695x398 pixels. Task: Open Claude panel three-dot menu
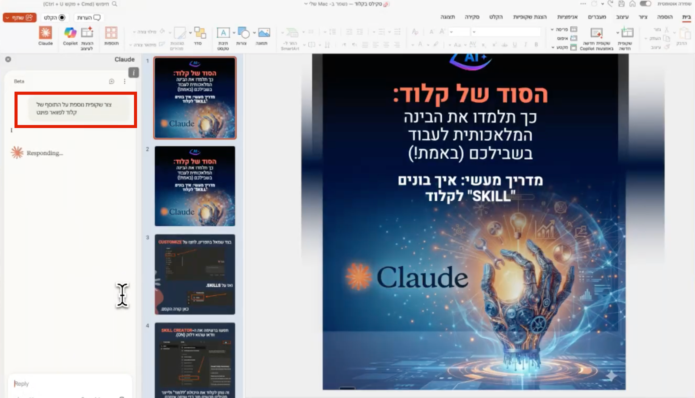pos(125,81)
